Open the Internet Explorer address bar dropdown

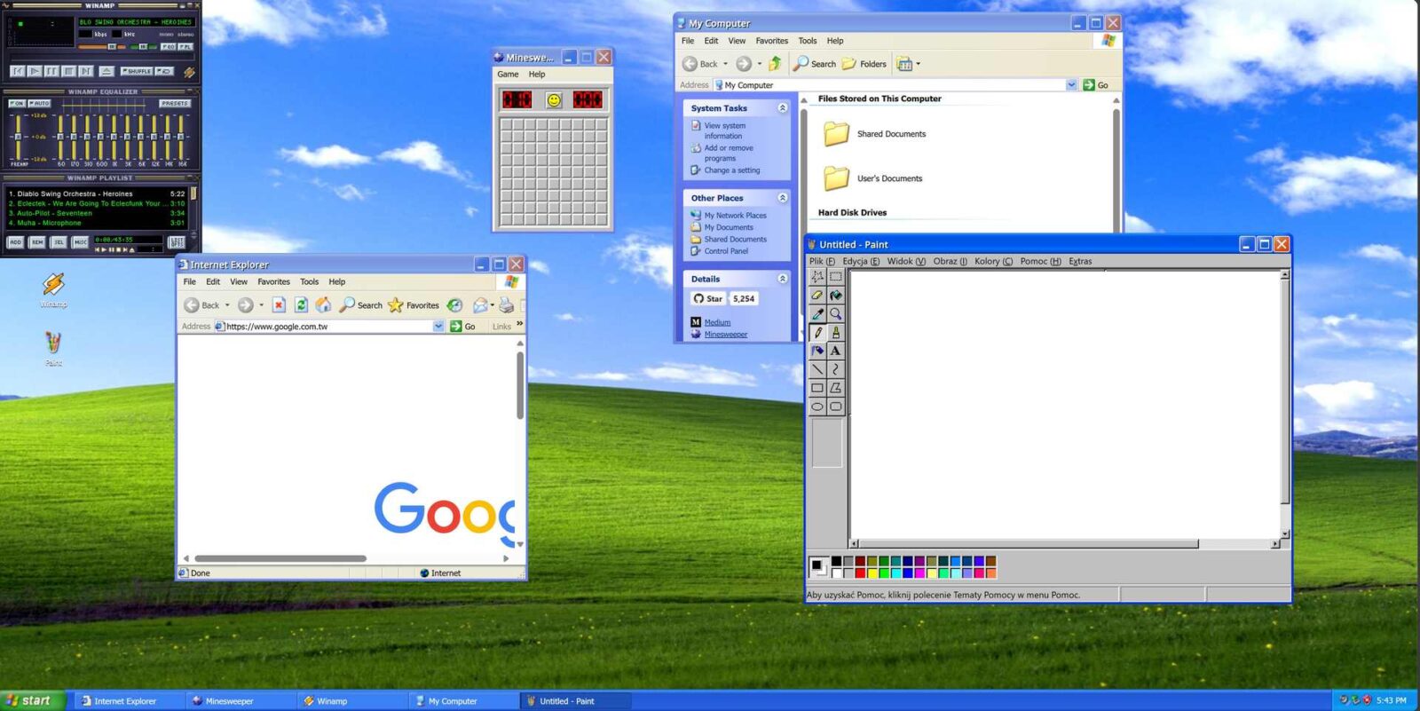438,327
